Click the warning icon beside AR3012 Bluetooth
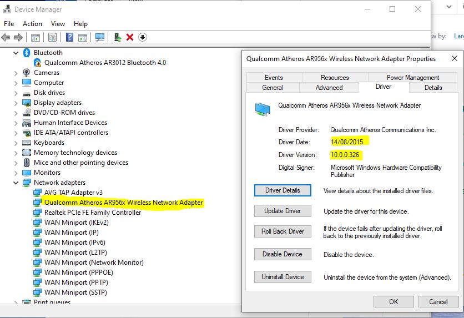The width and height of the screenshot is (464, 318). (x=38, y=63)
